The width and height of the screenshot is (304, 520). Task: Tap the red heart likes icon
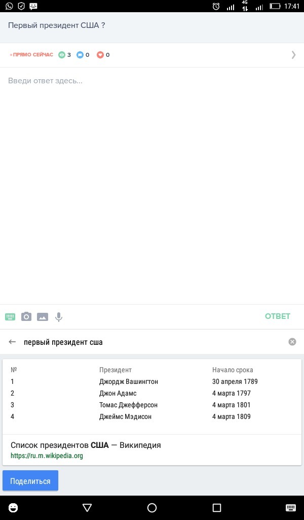coord(100,55)
